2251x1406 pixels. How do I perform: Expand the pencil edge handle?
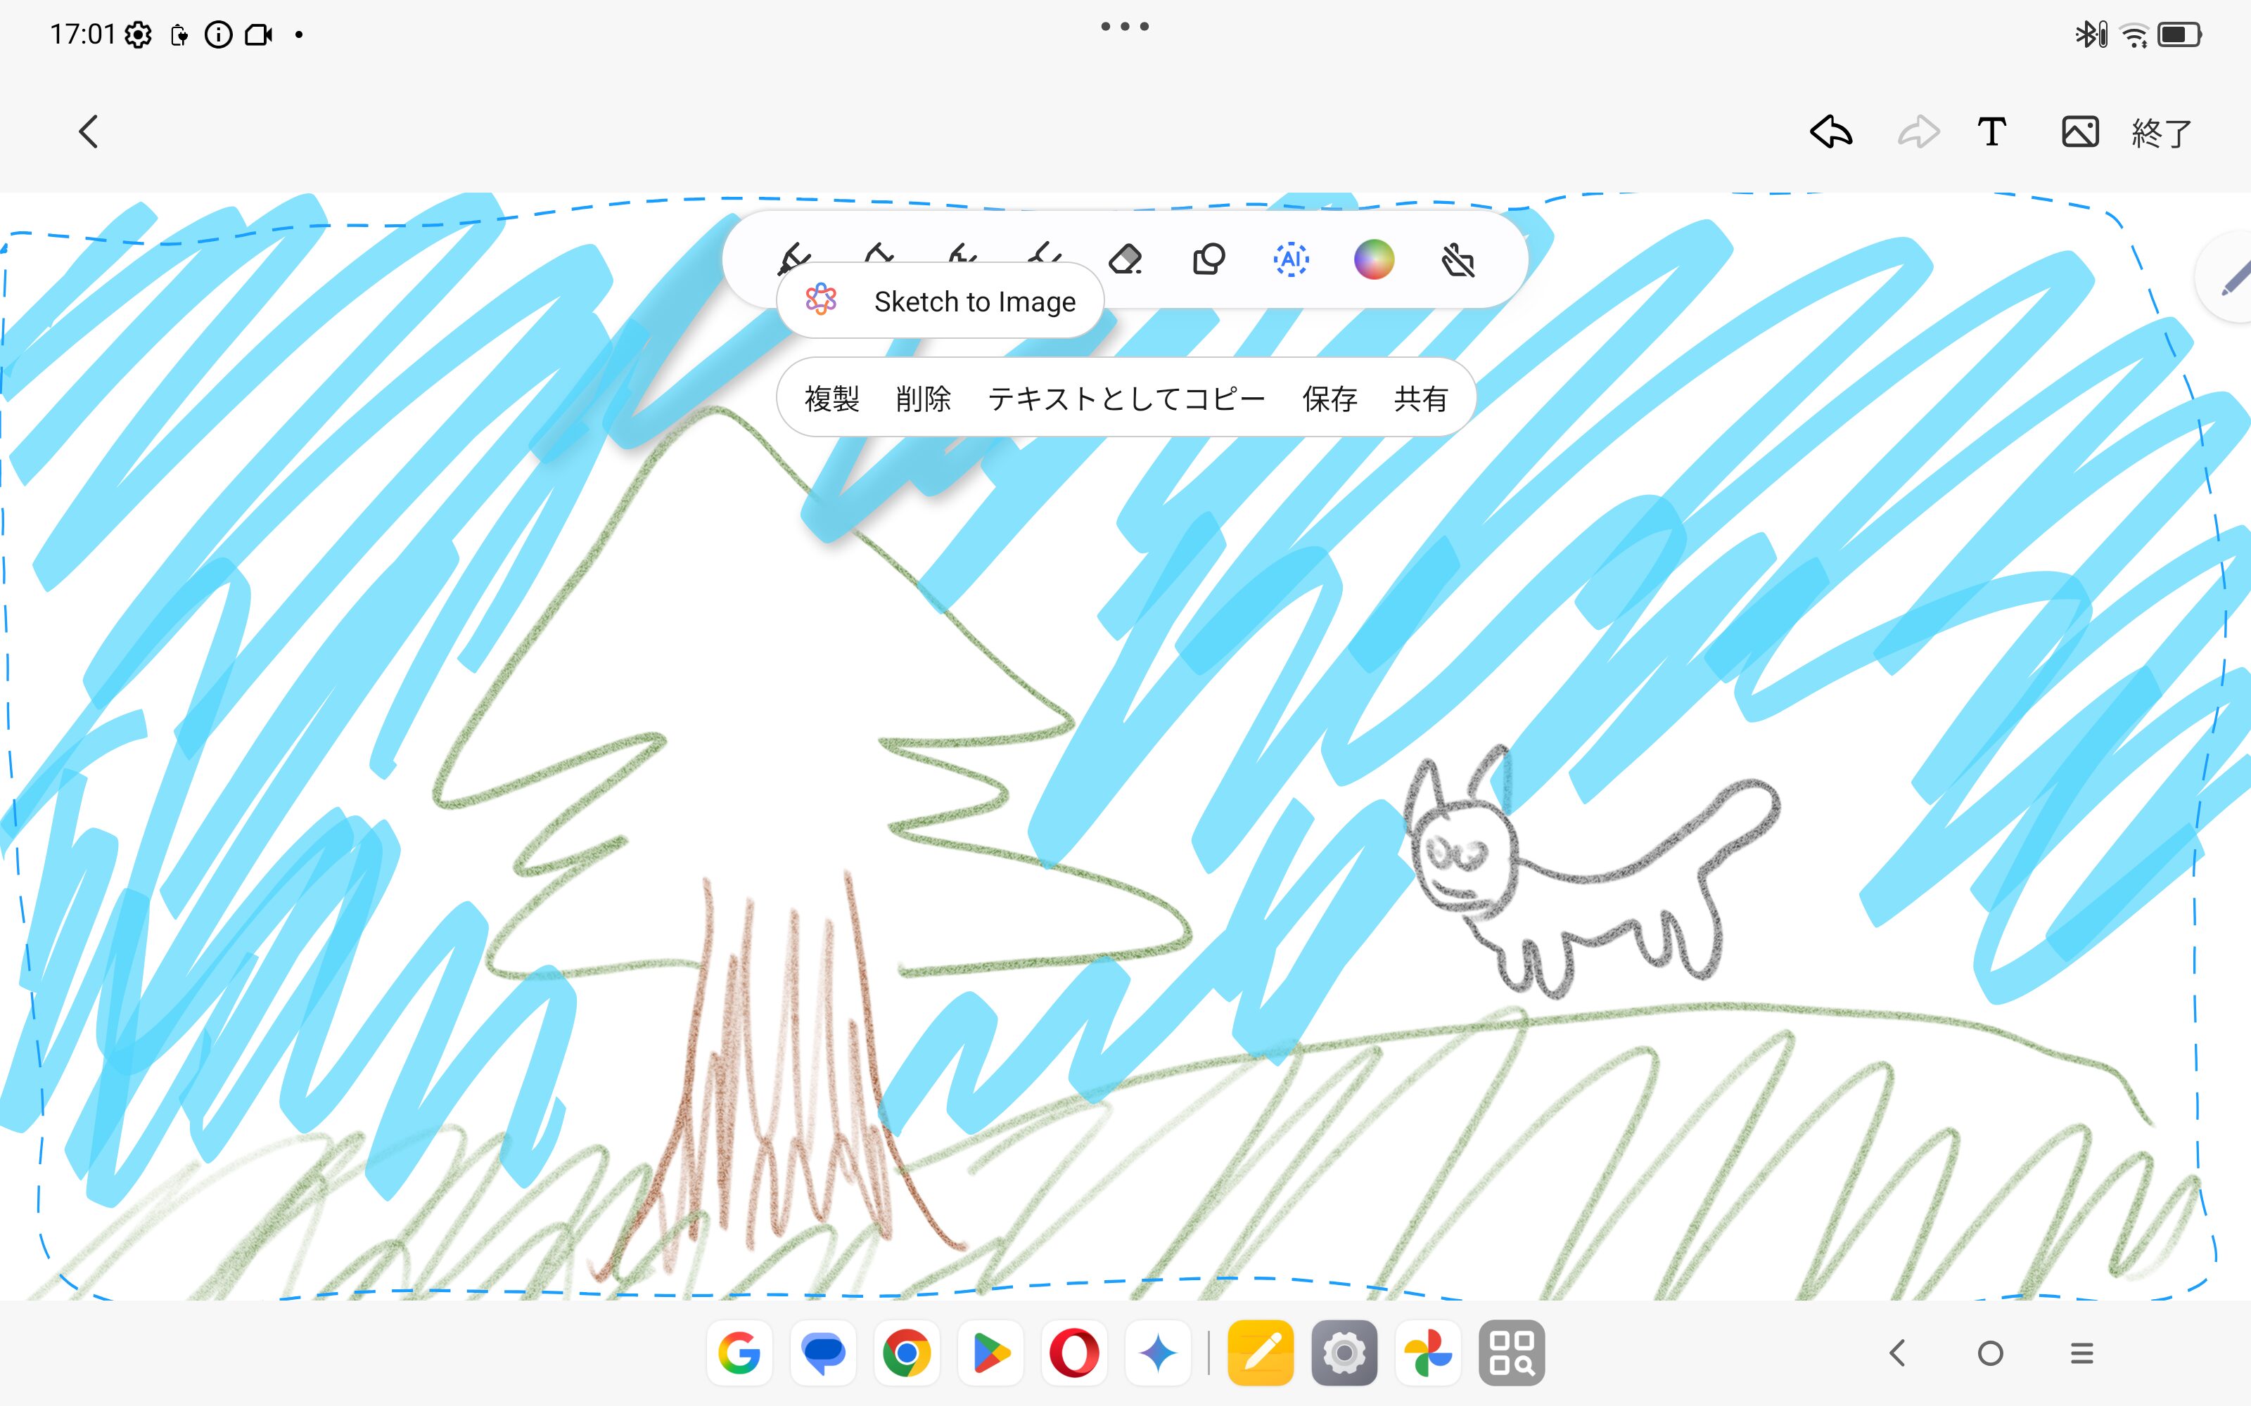coord(2233,278)
